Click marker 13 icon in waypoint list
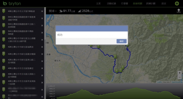The height and width of the screenshot is (99, 183). 4,68
